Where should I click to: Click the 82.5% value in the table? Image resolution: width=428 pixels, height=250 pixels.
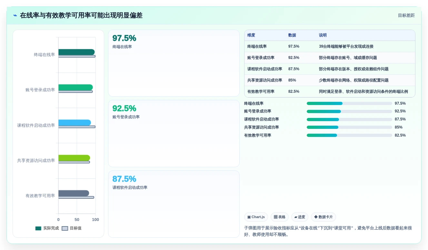(x=294, y=91)
